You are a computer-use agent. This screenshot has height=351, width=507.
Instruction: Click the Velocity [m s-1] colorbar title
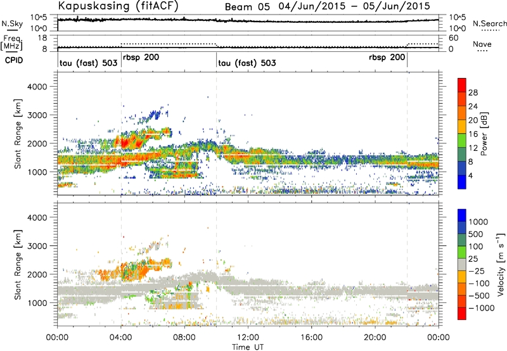[501, 264]
